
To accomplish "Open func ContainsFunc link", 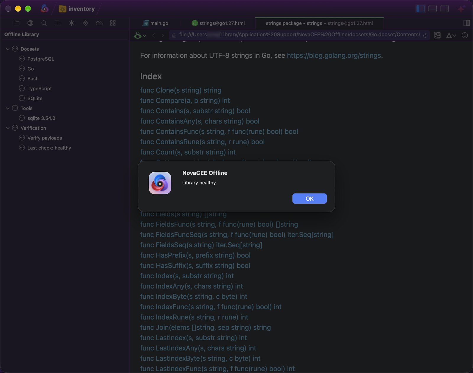I will pyautogui.click(x=219, y=132).
